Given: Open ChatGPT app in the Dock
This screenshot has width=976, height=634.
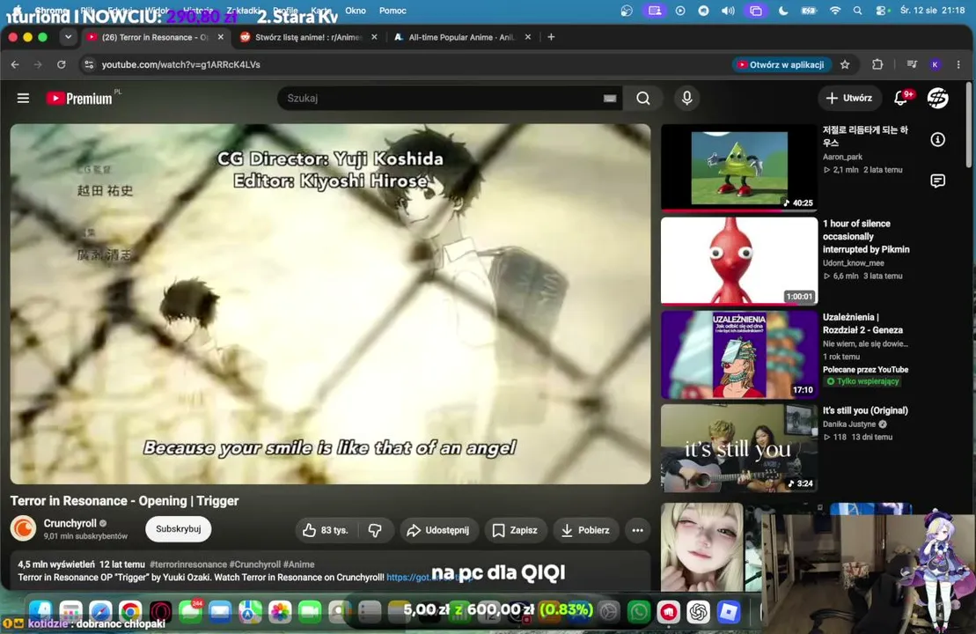Looking at the screenshot, I should pos(699,612).
